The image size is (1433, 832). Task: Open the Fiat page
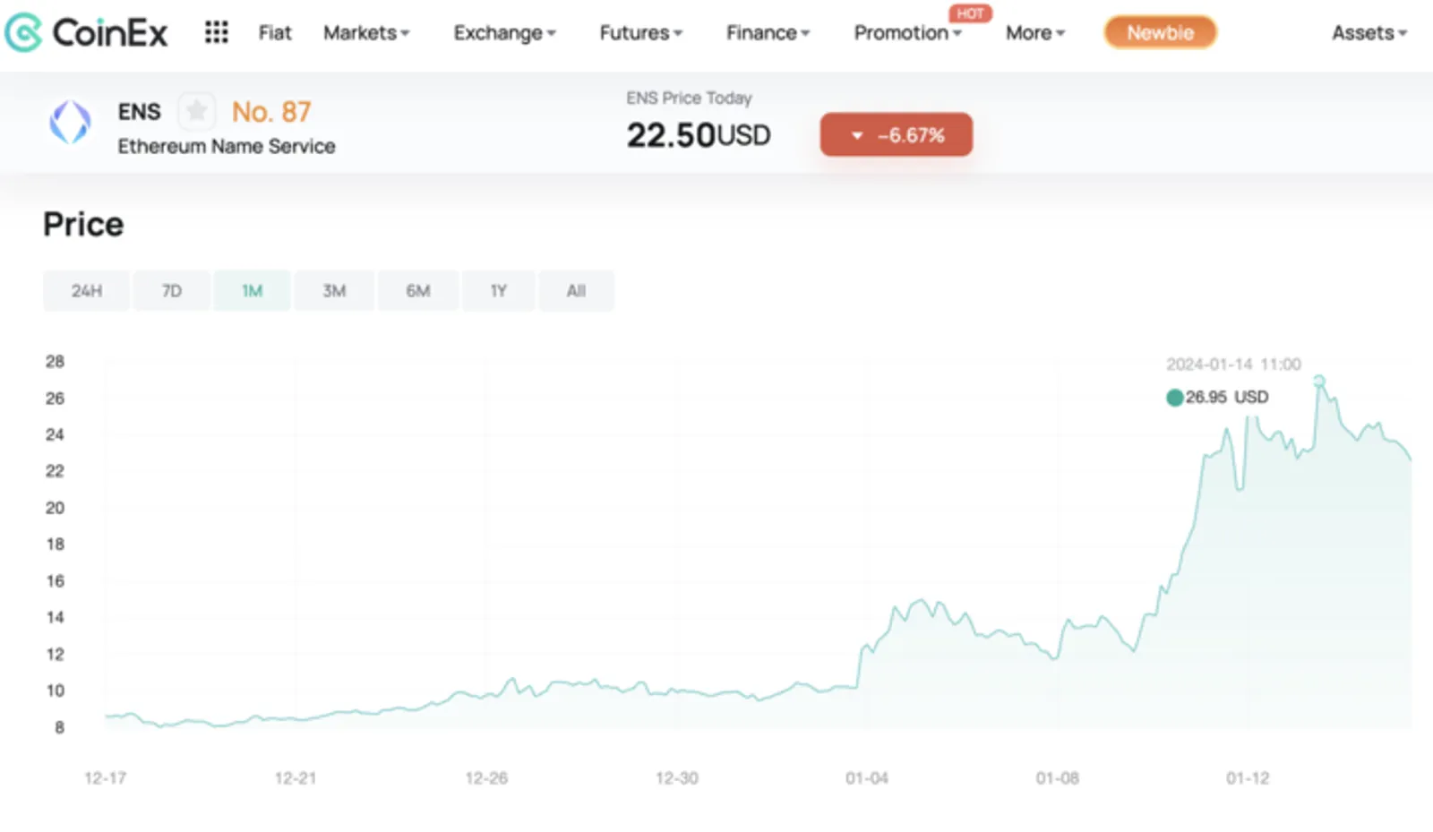click(275, 33)
